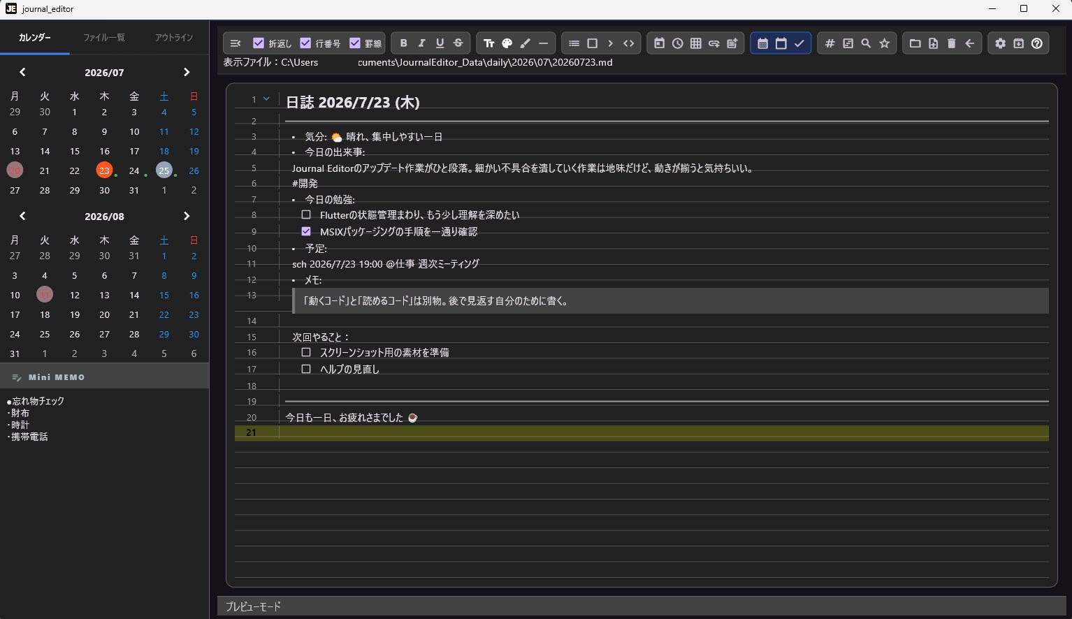Select August 29 in the calendar
This screenshot has width=1072, height=619.
(x=164, y=334)
